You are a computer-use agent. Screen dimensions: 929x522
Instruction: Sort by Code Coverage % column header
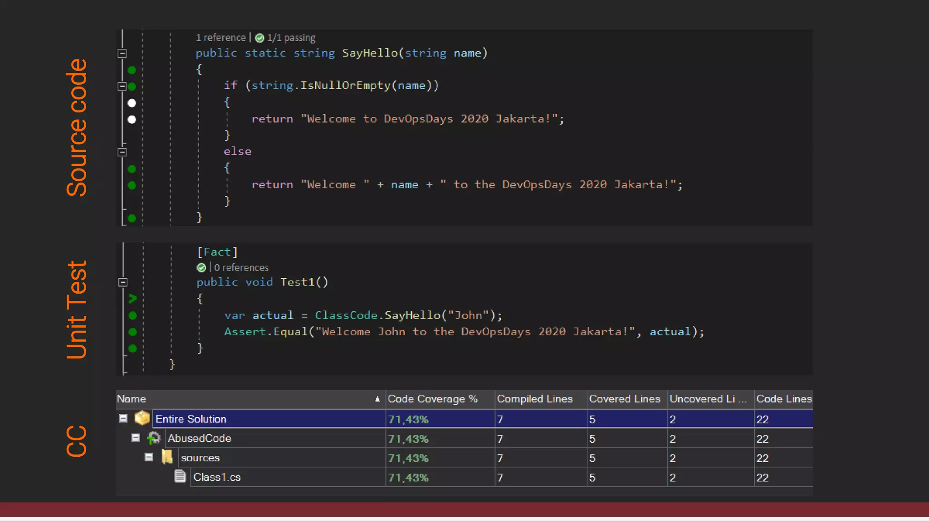click(440, 399)
